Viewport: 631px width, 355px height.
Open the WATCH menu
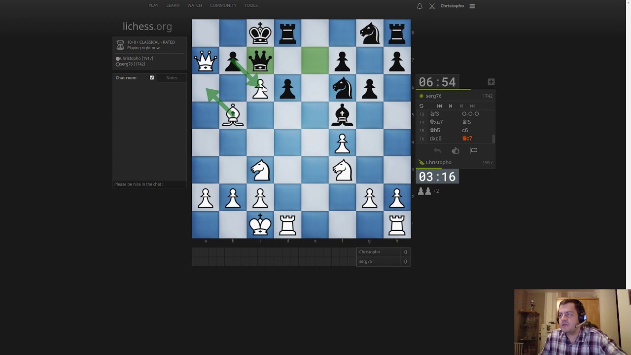pyautogui.click(x=195, y=5)
